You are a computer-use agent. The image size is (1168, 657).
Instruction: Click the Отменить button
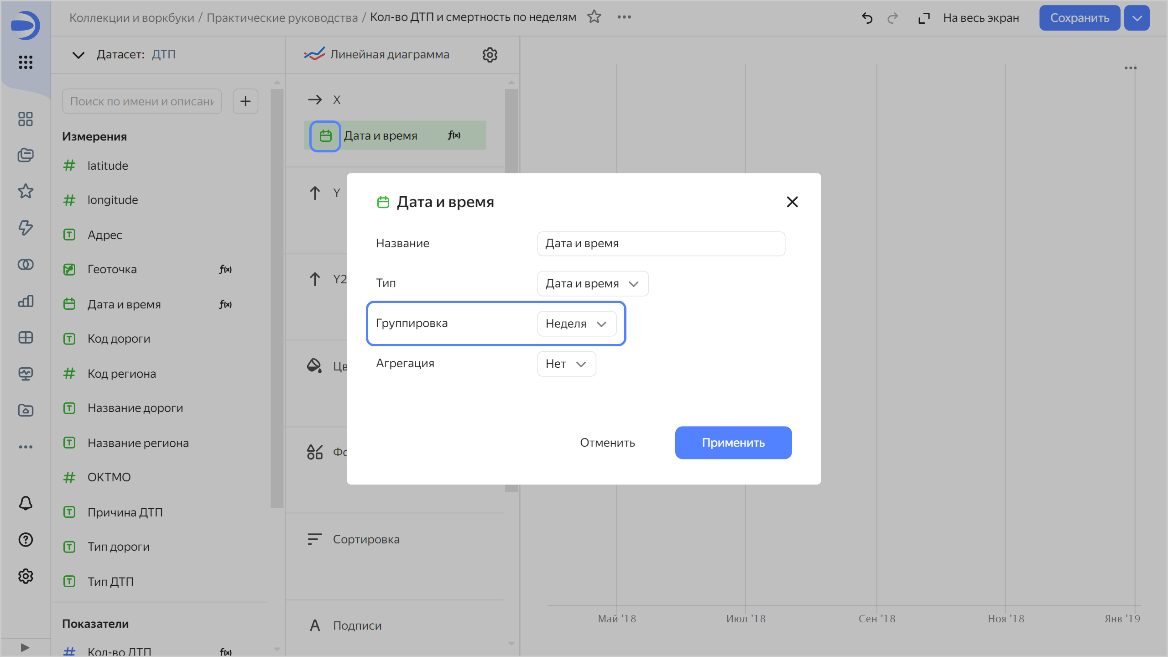click(x=607, y=443)
